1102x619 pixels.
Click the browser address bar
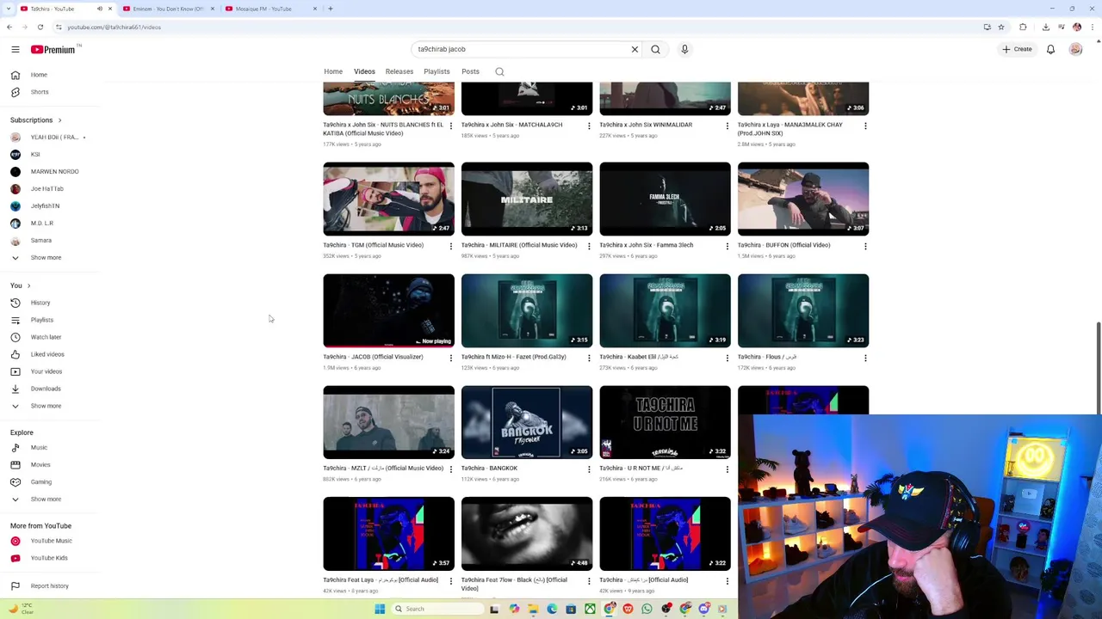click(x=517, y=27)
